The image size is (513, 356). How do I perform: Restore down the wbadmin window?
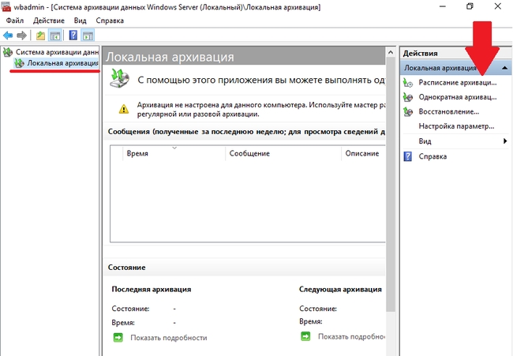470,6
